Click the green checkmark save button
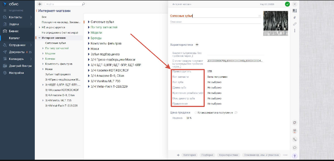334x161 pixels. [x=287, y=4]
